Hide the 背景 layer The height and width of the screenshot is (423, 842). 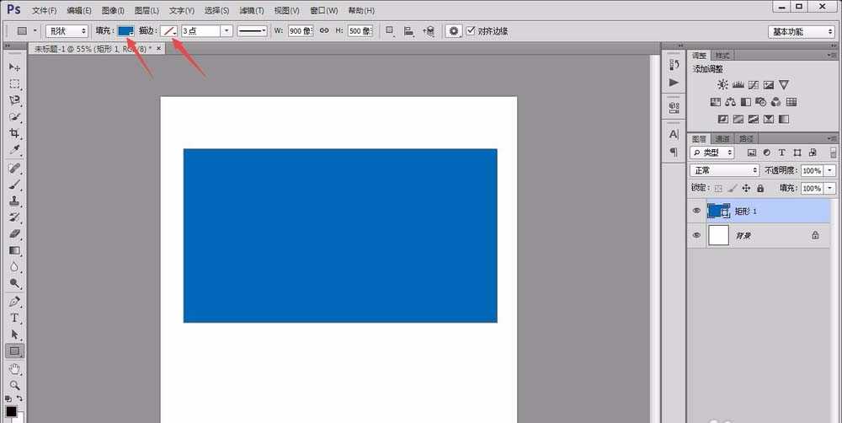[696, 236]
